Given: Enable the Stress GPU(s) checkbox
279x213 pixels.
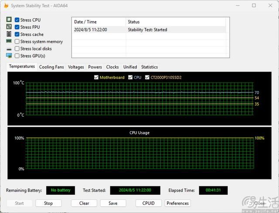Looking at the screenshot, I should pos(17,56).
